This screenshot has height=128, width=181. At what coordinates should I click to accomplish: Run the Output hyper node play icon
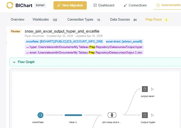click(152, 115)
